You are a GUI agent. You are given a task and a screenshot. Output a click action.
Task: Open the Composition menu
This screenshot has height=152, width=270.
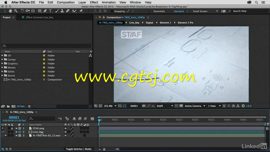tap(65, 2)
